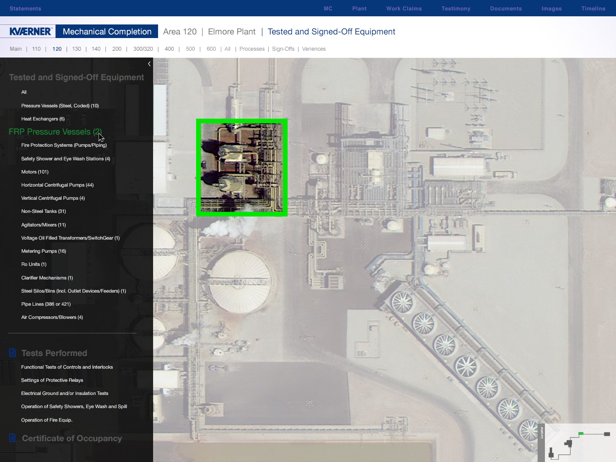Open the Timeline menu item
The image size is (616, 462).
[593, 9]
